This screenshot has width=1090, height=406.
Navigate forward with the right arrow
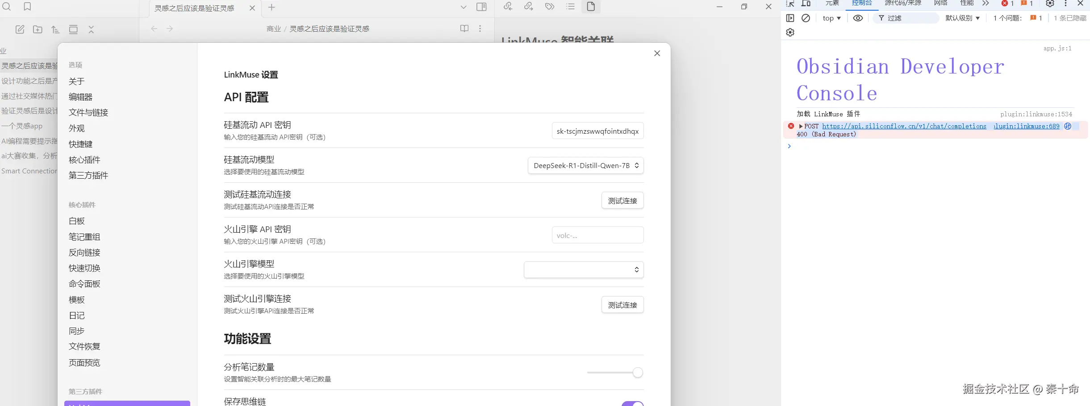pyautogui.click(x=170, y=29)
